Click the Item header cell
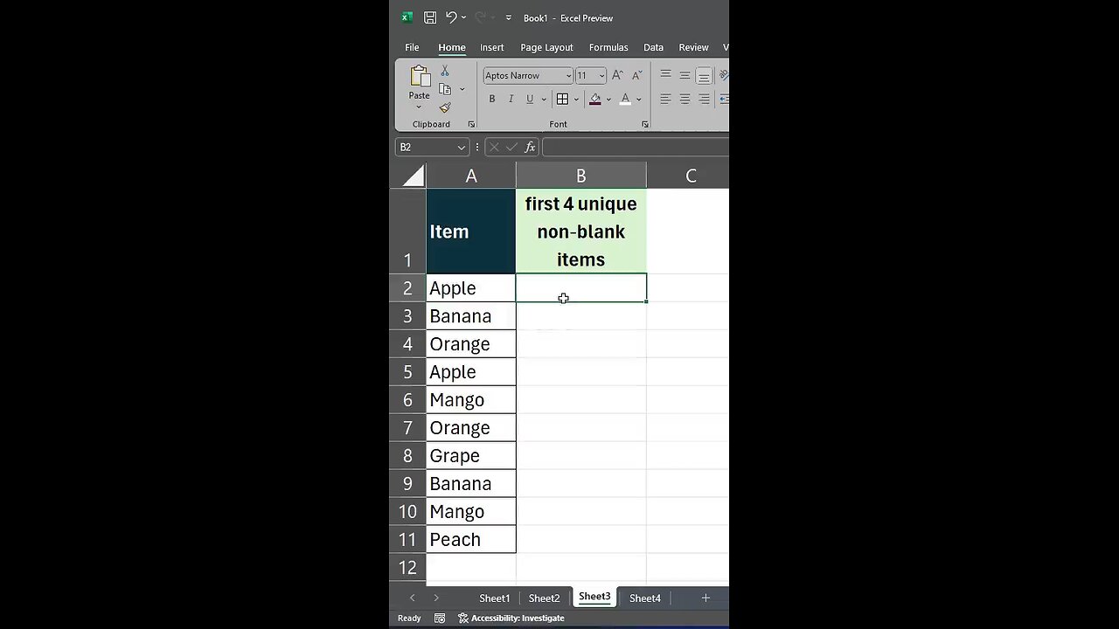This screenshot has width=1119, height=629. 471,232
